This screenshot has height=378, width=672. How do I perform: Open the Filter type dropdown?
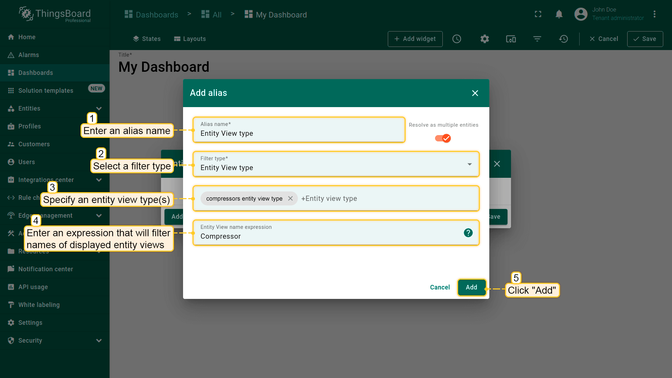click(x=335, y=164)
